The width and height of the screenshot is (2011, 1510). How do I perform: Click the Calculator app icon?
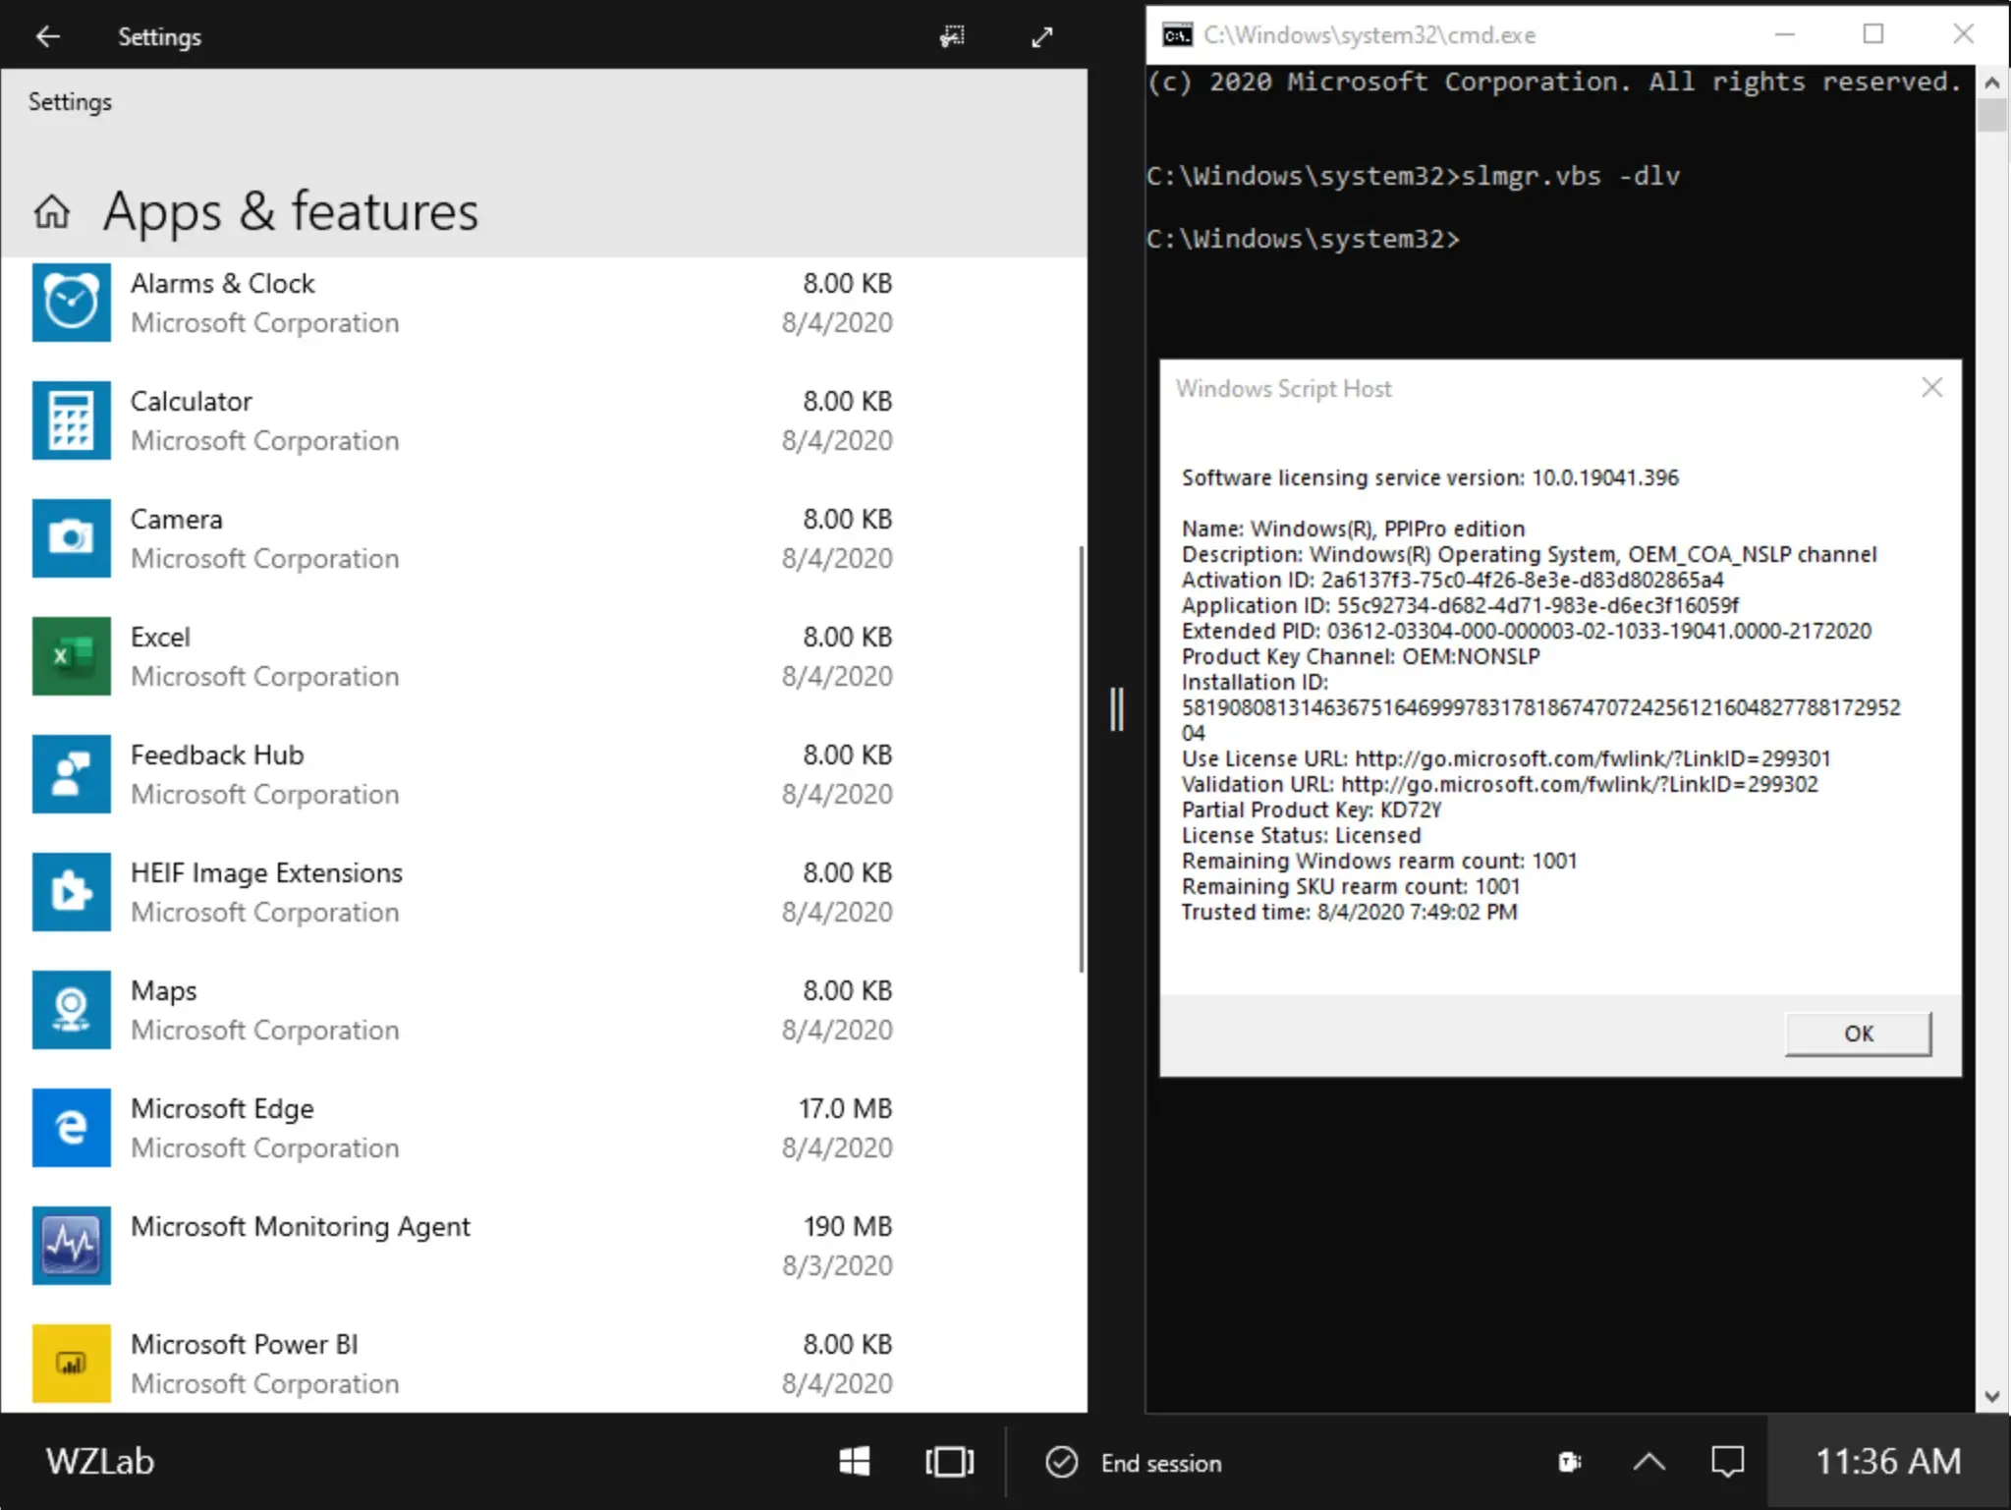(x=71, y=420)
